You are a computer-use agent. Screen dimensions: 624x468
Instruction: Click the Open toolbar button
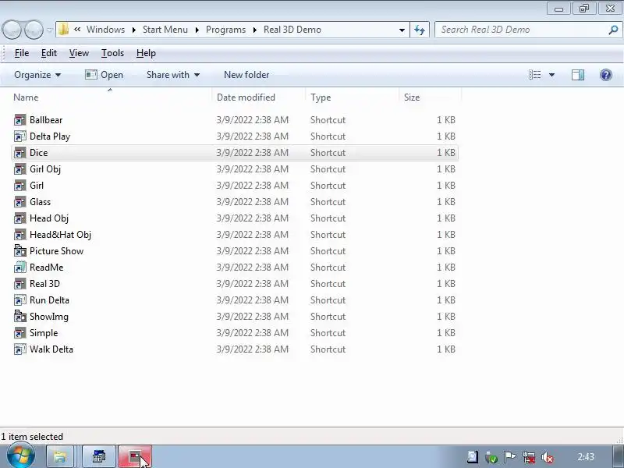105,75
